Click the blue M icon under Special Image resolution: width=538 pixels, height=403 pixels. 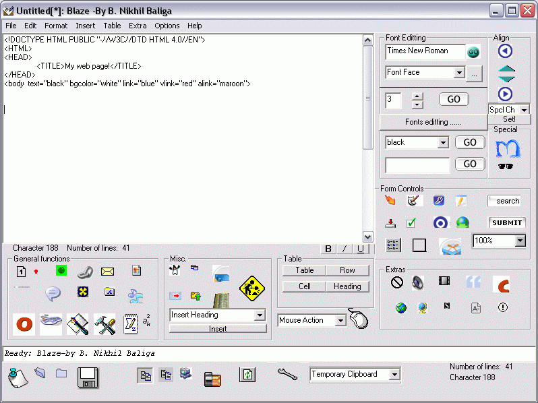tap(508, 148)
